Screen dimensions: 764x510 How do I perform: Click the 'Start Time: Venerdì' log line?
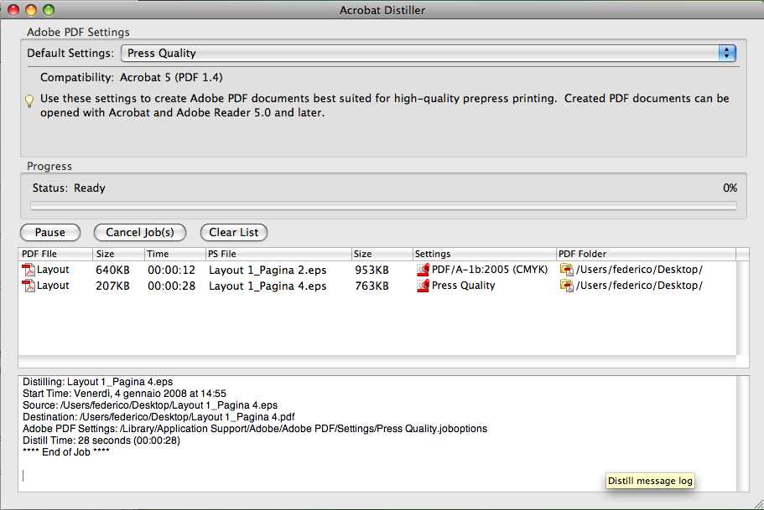coord(124,394)
